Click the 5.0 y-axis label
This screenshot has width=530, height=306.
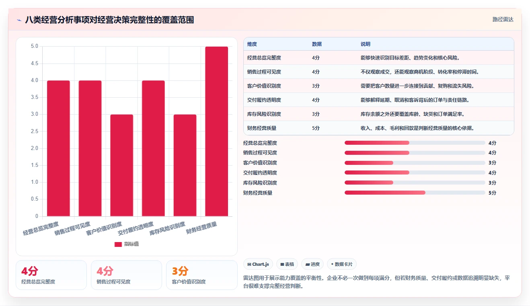35,46
